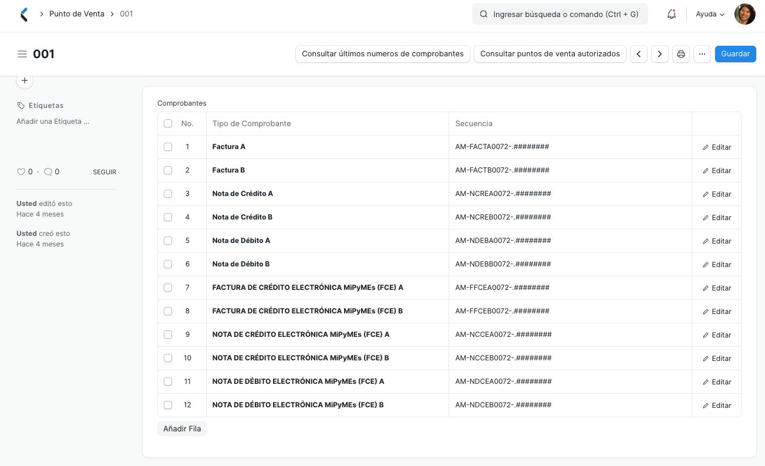Open the user avatar menu
This screenshot has height=466, width=765.
[x=745, y=14]
